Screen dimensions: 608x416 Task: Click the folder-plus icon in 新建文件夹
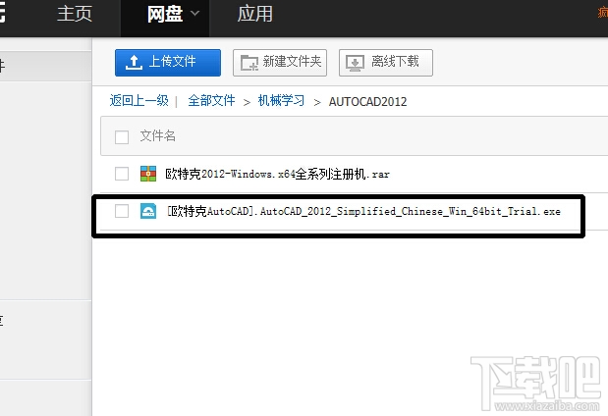tap(249, 63)
